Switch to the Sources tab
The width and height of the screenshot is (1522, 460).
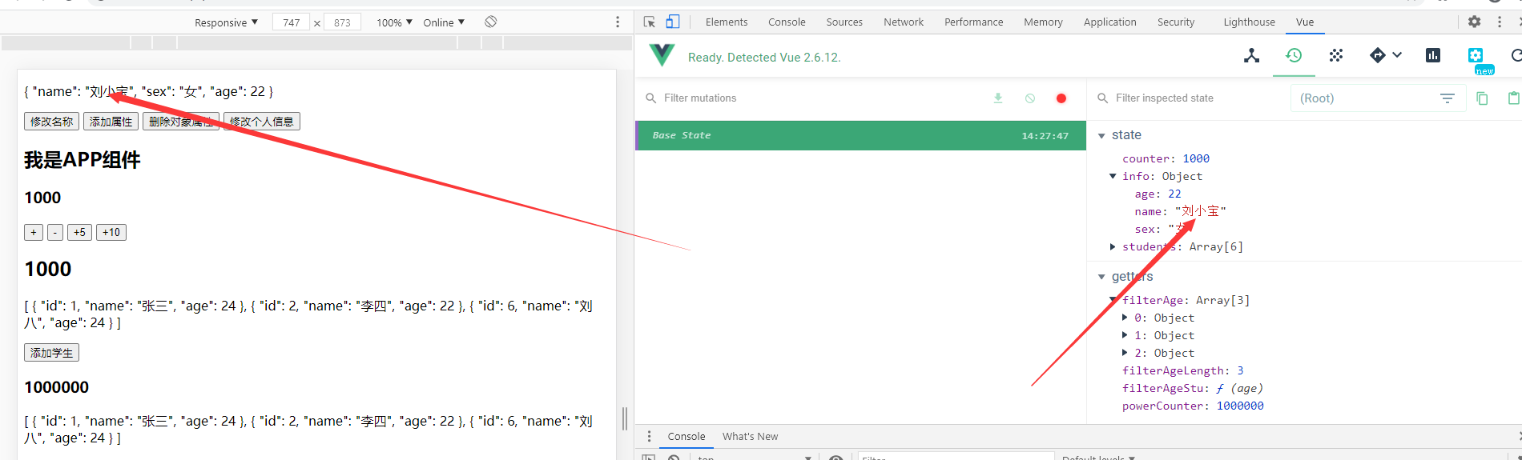pyautogui.click(x=844, y=22)
